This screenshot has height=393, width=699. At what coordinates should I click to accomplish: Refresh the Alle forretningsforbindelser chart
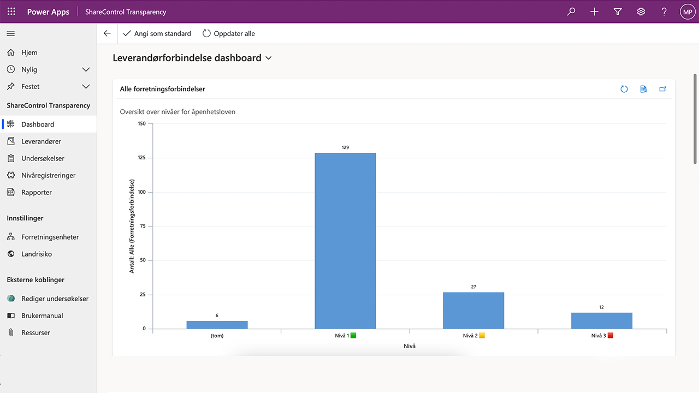pyautogui.click(x=624, y=89)
